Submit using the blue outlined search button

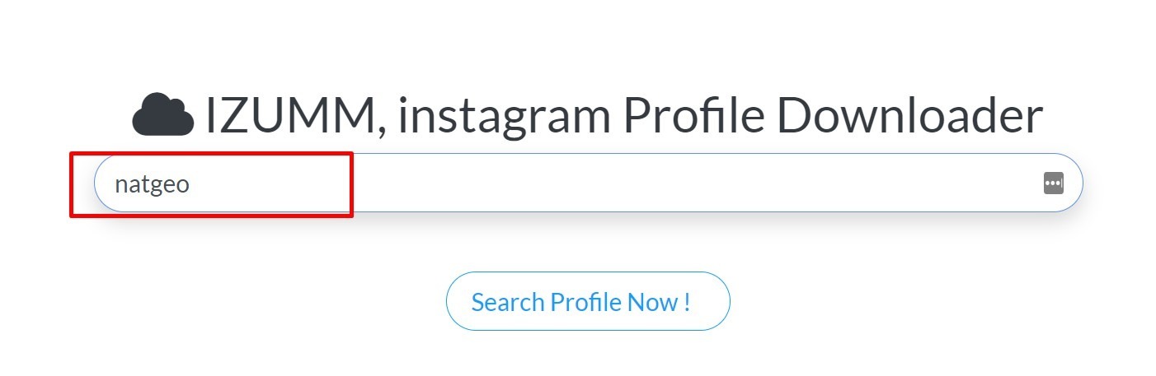click(x=588, y=302)
